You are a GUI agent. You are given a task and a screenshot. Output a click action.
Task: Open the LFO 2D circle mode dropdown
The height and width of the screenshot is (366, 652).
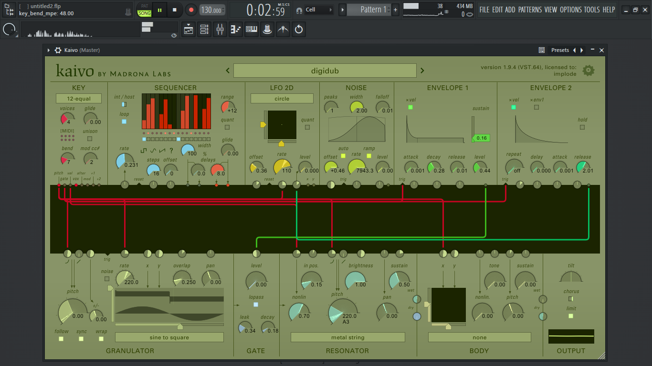coord(282,99)
